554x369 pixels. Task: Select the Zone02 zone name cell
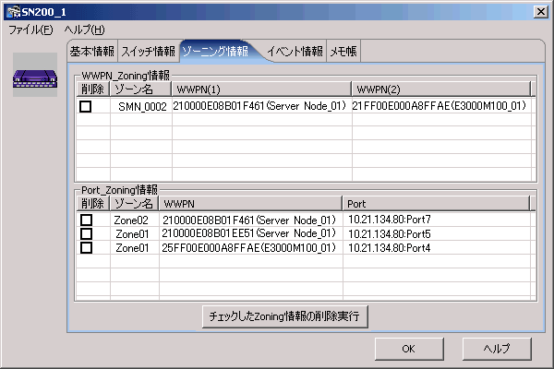pos(135,220)
